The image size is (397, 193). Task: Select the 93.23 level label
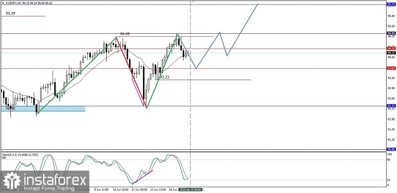coord(165,77)
